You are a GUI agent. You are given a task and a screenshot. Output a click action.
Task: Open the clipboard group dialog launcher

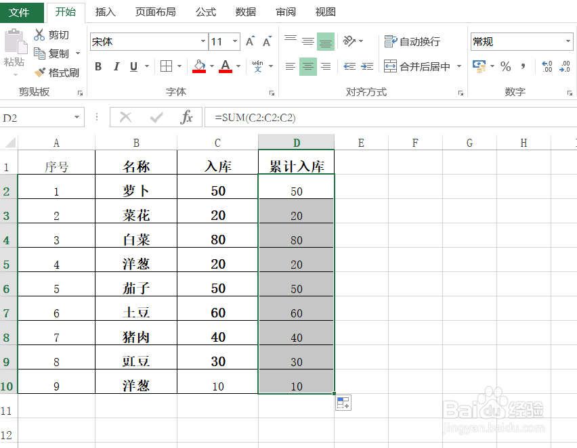(80, 93)
